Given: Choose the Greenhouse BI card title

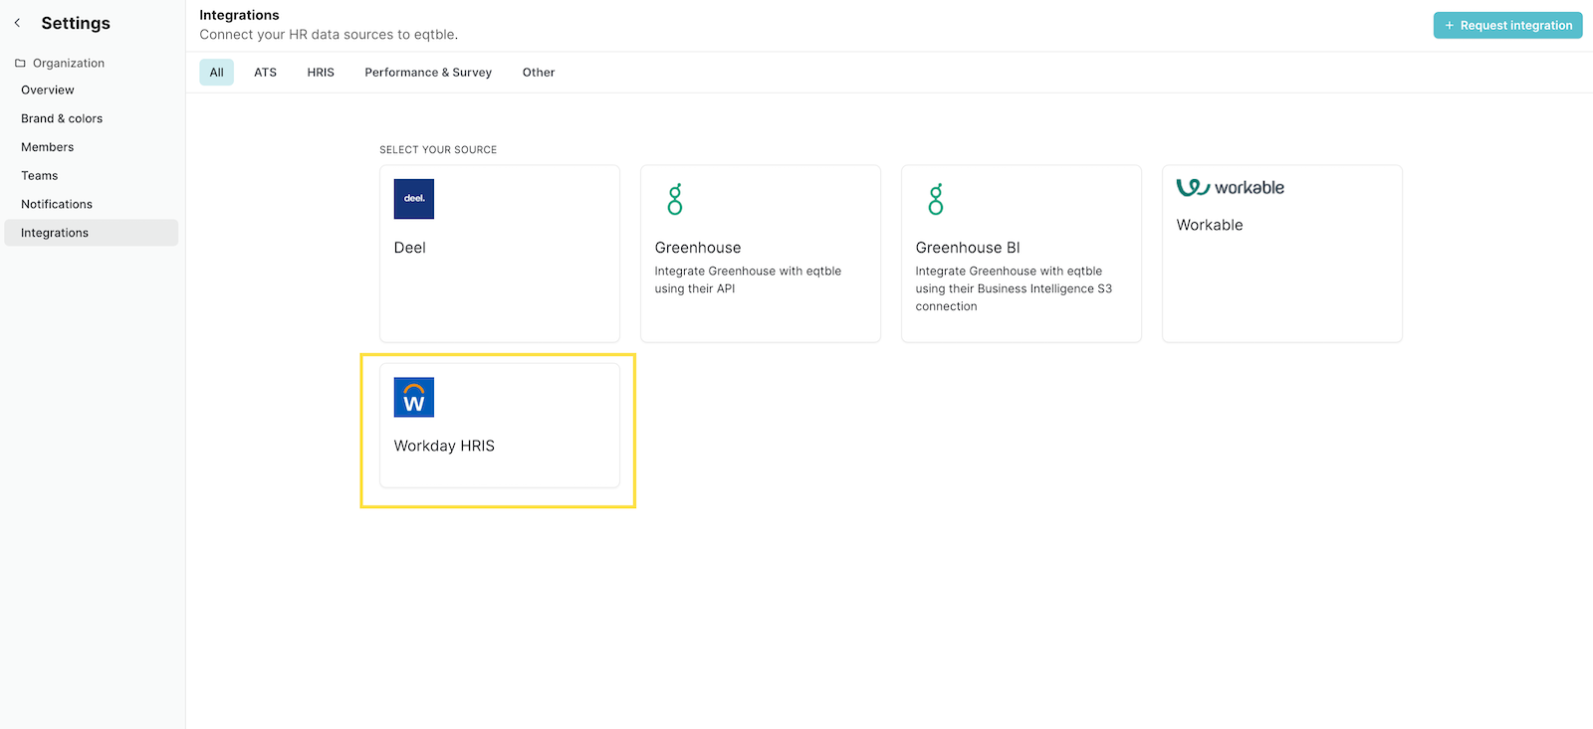Looking at the screenshot, I should click(x=968, y=248).
